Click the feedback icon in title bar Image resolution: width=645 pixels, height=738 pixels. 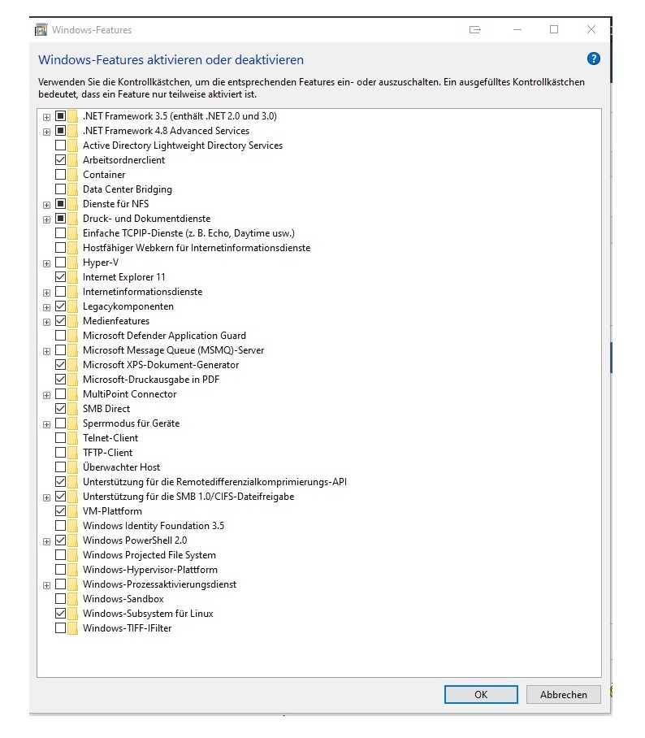[475, 29]
